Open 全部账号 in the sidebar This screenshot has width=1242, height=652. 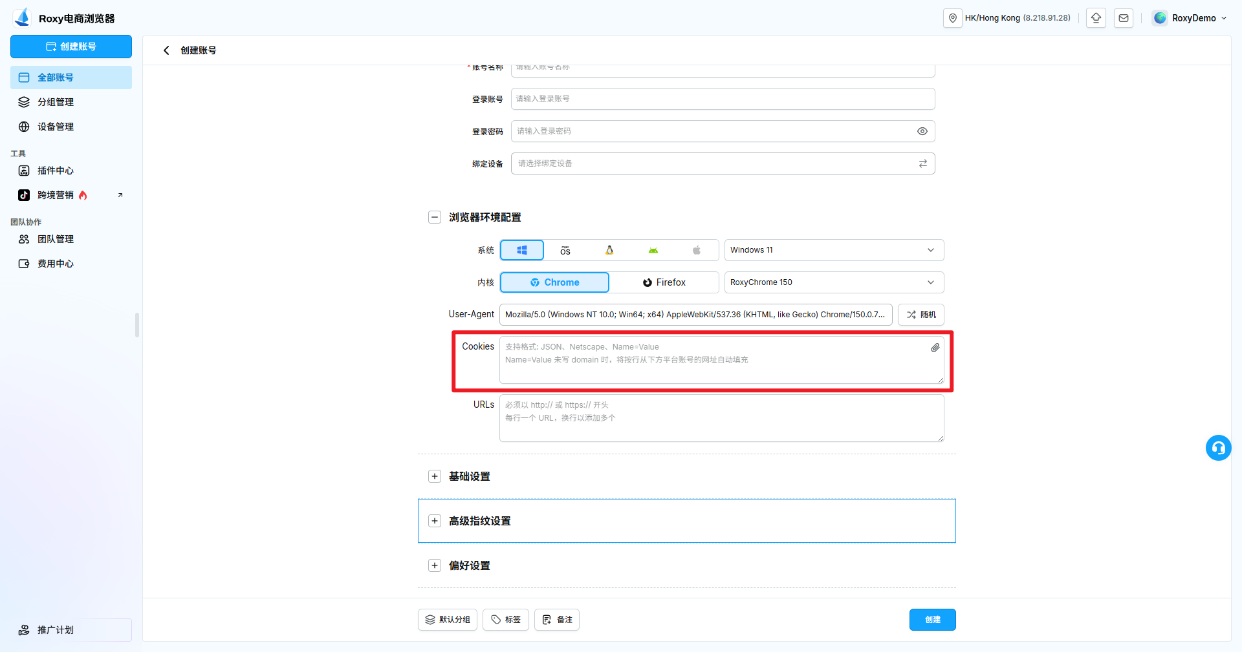pyautogui.click(x=71, y=78)
